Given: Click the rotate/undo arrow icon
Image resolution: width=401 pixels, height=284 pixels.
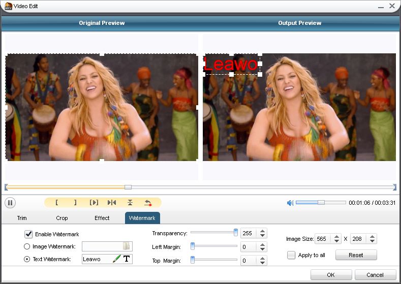Looking at the screenshot, I should [148, 203].
